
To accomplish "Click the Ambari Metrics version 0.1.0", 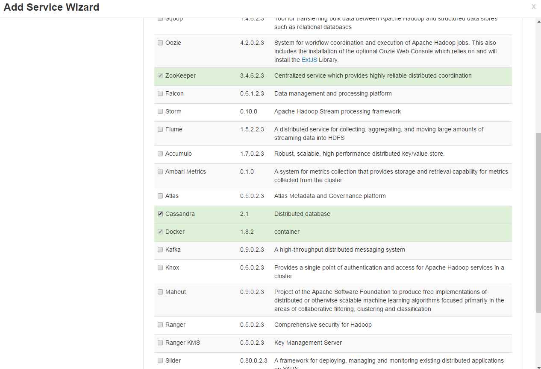I will 247,171.
